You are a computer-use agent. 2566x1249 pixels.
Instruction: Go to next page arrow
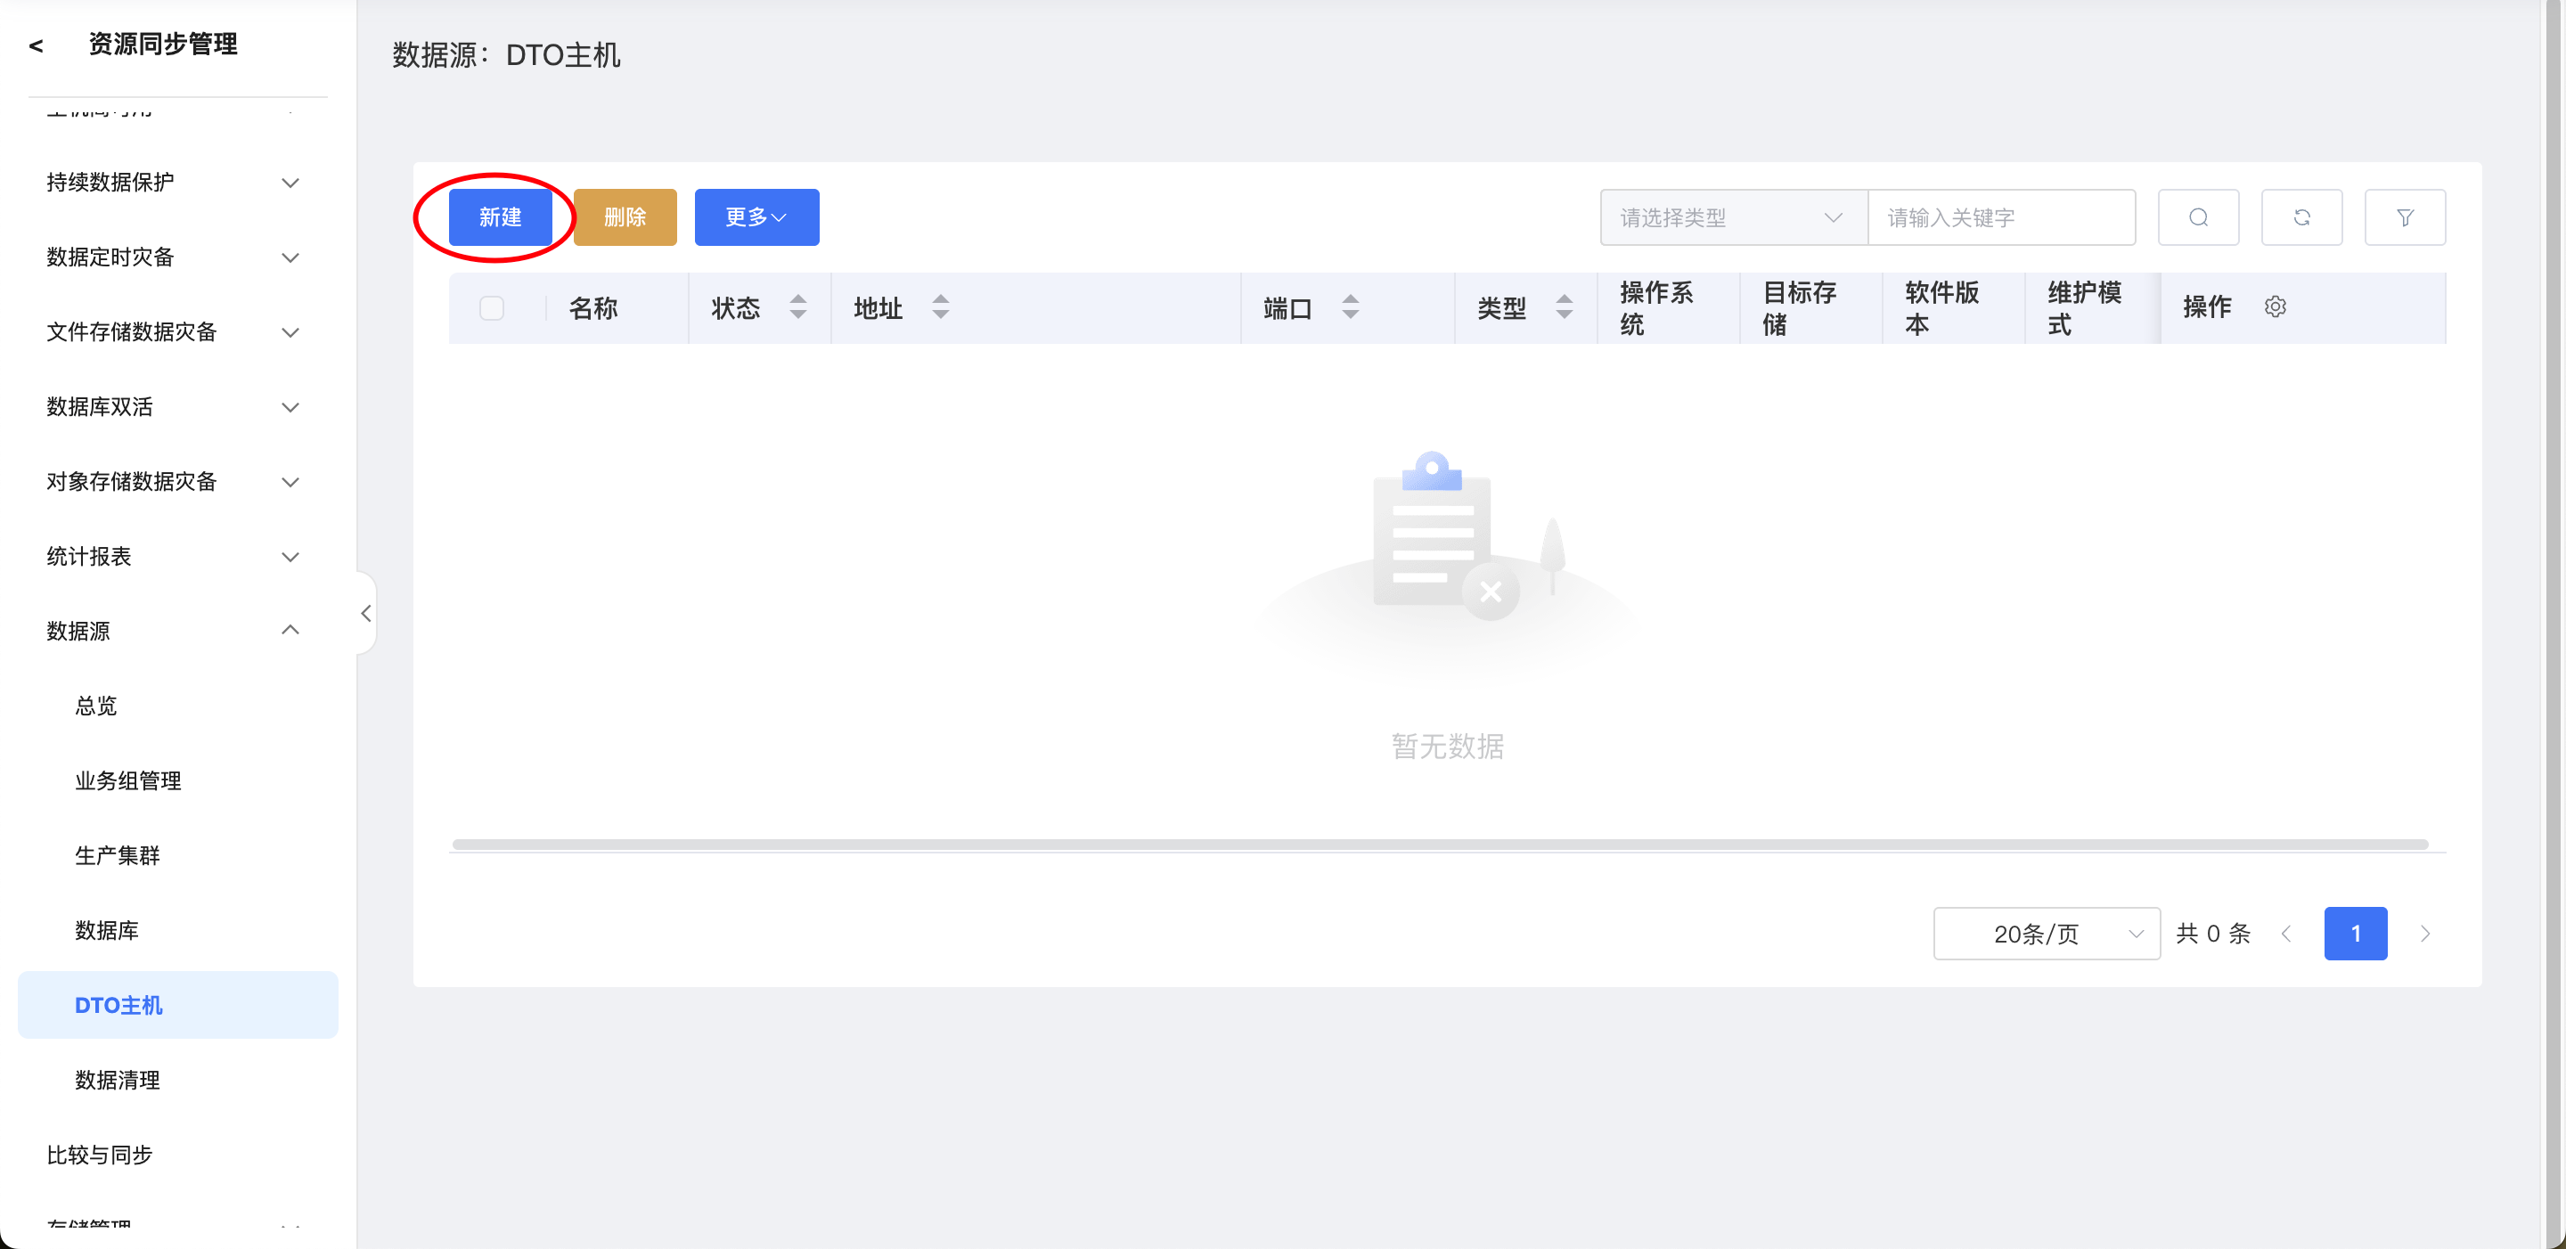point(2424,934)
